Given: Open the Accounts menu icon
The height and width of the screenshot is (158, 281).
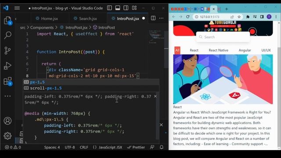Looking at the screenshot, I should [x=7, y=121].
